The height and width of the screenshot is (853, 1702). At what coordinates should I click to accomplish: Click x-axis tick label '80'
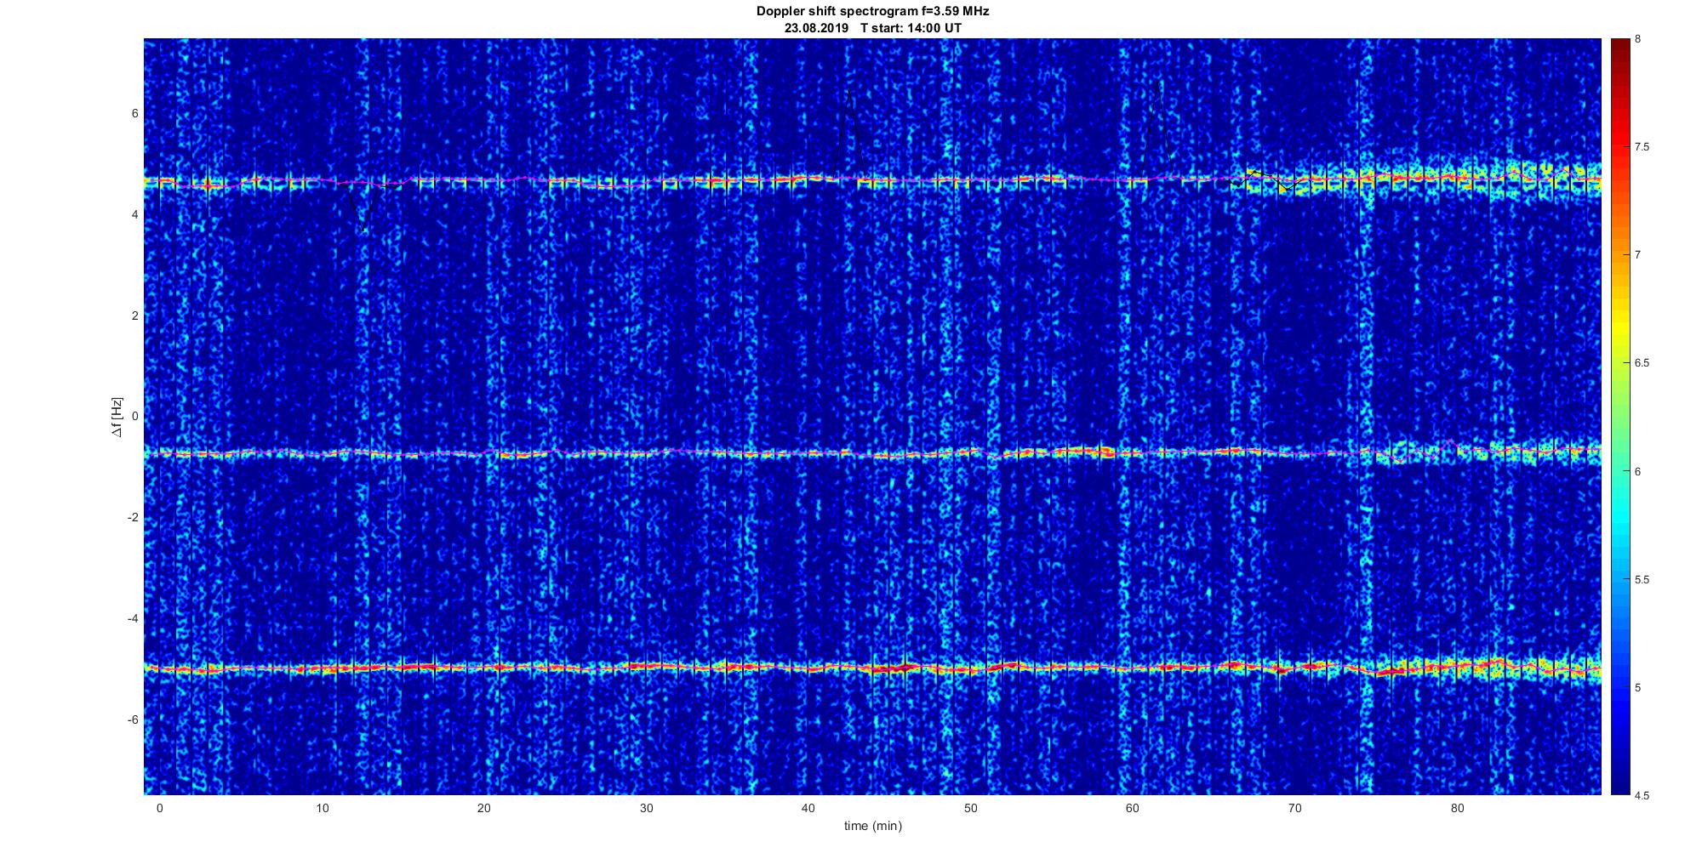(1457, 808)
